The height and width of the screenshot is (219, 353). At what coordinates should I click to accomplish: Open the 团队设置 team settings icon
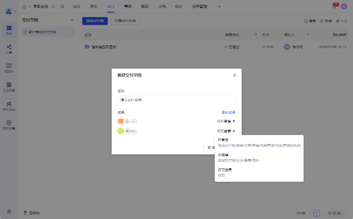point(9,125)
